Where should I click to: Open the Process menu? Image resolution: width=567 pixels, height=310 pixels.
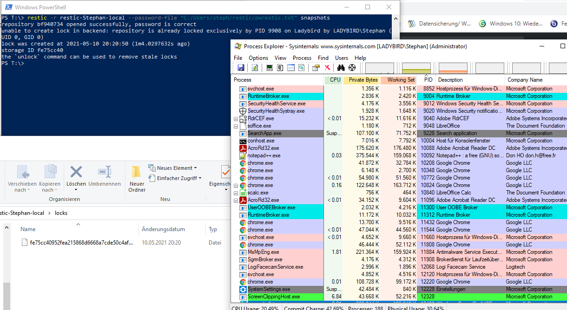coord(302,58)
